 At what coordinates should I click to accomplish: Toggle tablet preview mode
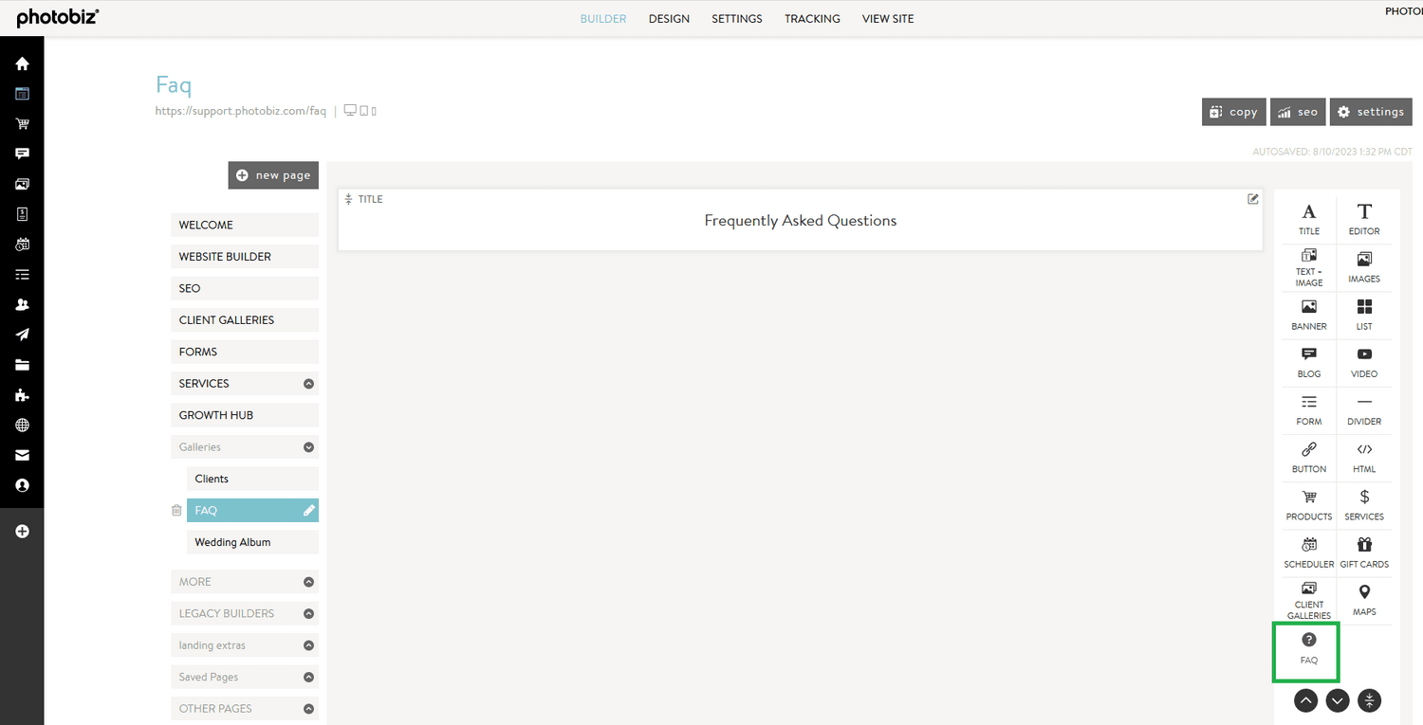click(x=361, y=110)
